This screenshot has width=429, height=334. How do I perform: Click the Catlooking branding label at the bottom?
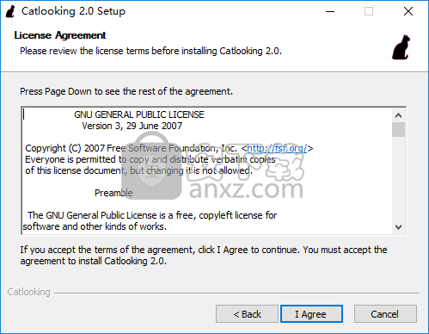[x=28, y=292]
